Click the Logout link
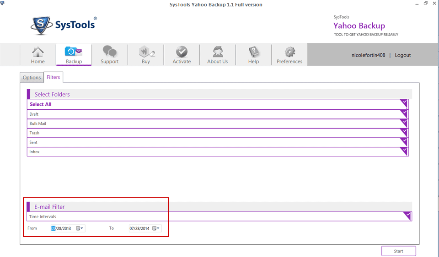The height and width of the screenshot is (257, 439). coord(402,55)
